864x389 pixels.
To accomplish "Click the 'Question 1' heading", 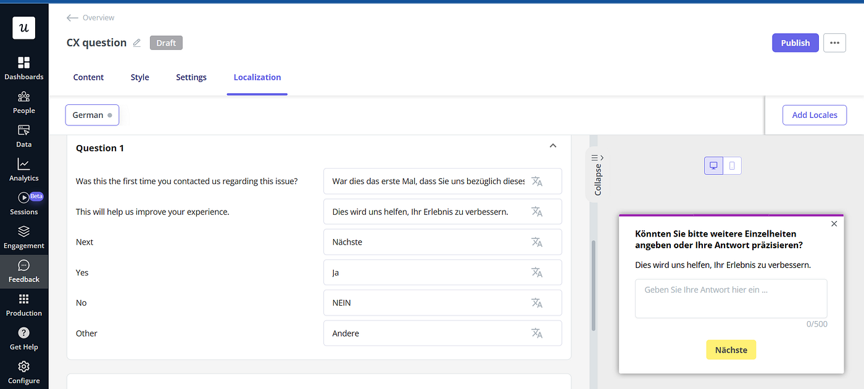I will [x=100, y=148].
